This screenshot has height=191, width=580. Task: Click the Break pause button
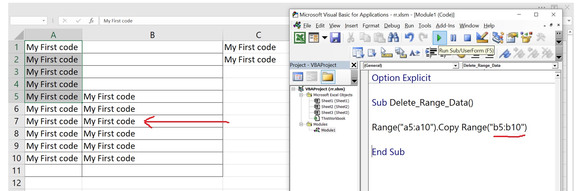pyautogui.click(x=453, y=38)
